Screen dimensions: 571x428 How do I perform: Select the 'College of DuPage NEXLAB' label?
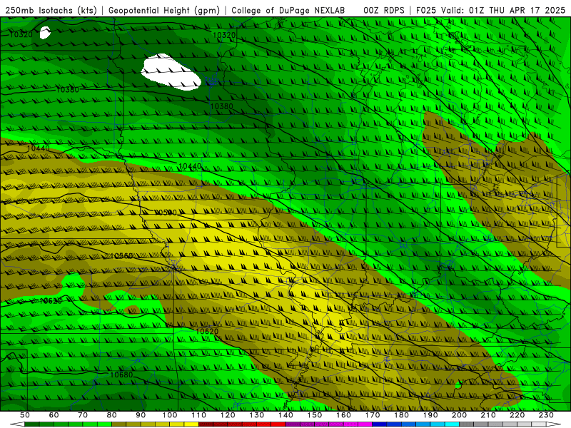288,11
